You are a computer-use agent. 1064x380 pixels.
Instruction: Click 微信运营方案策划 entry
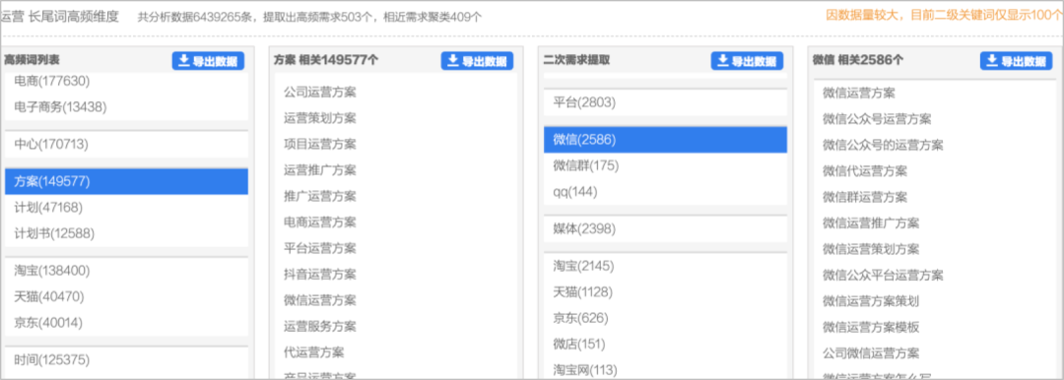point(871,300)
